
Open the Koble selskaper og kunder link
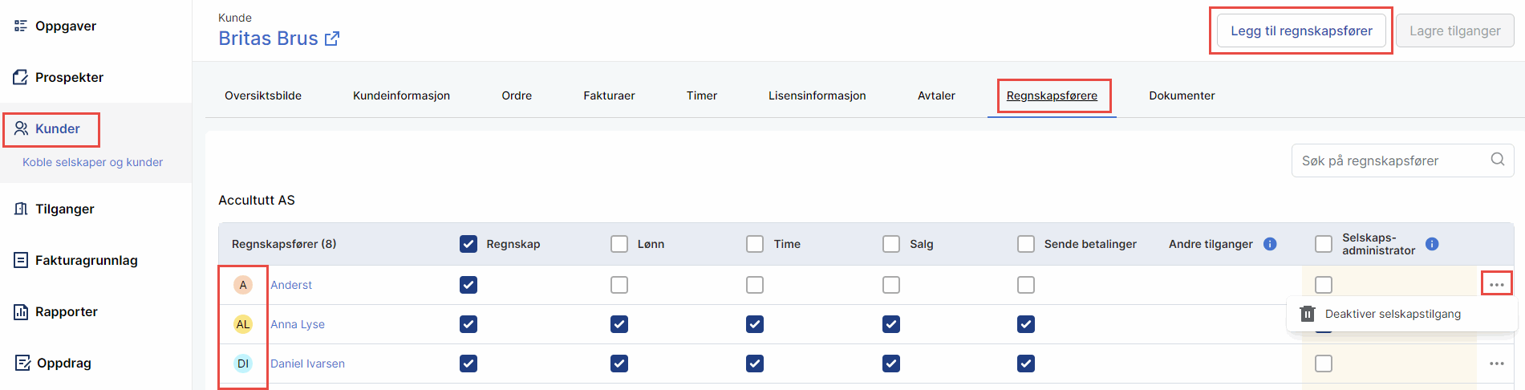(92, 162)
